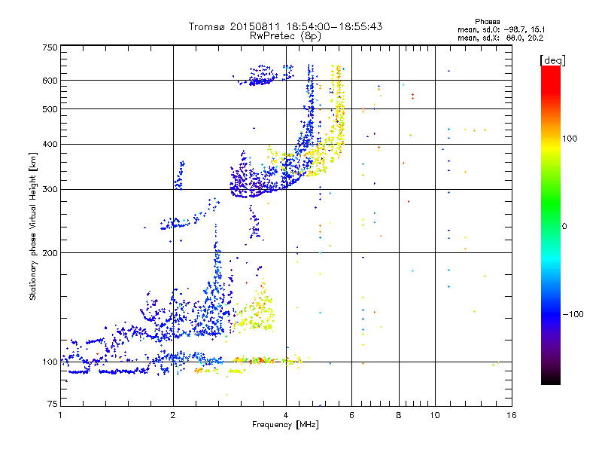Click the "400" height axis label
Viewport: 602px width, 452px height.
tap(50, 145)
